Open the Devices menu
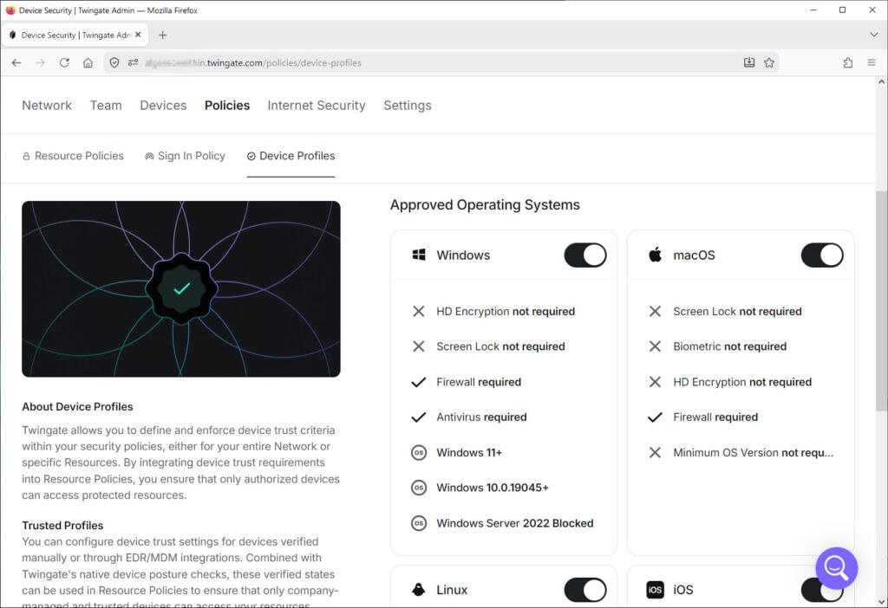 pos(163,105)
